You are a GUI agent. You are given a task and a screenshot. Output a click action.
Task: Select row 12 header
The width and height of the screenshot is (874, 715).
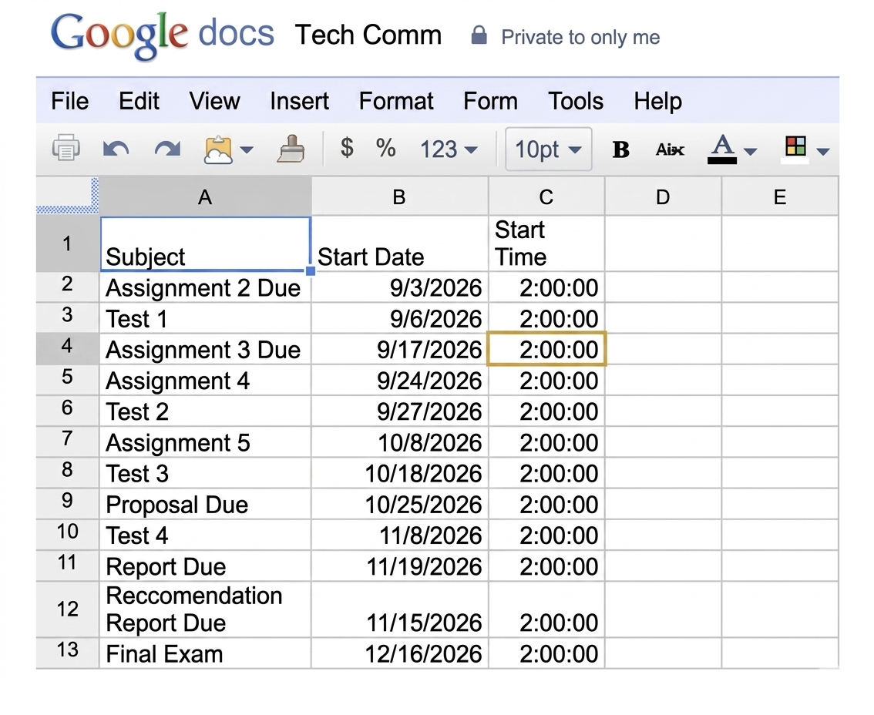(x=68, y=609)
